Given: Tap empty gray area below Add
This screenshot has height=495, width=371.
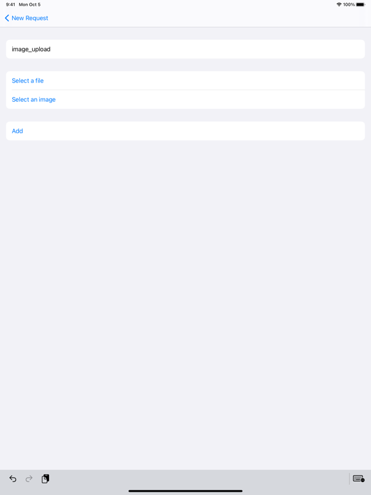Looking at the screenshot, I should [185, 303].
